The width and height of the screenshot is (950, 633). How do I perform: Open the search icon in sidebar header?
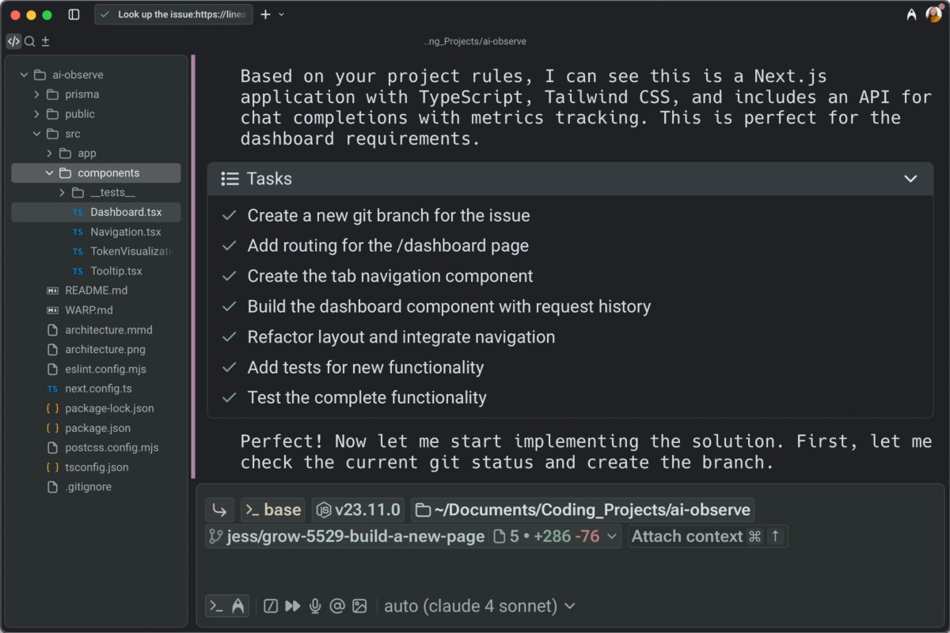pos(29,41)
